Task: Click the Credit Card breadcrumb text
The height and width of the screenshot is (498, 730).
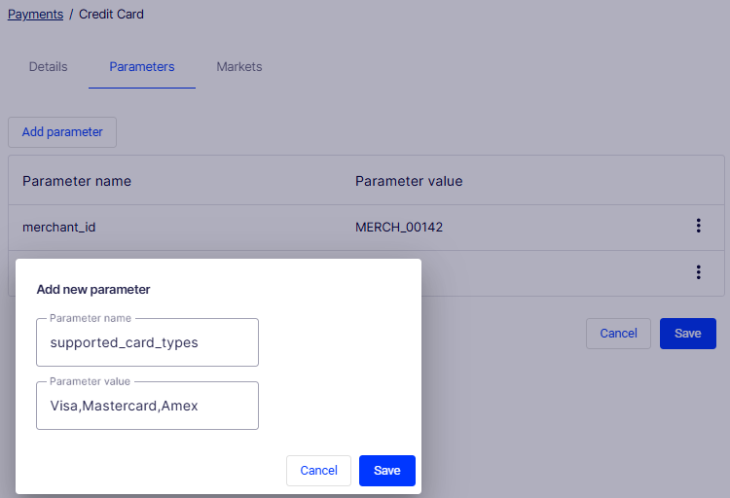Action: coord(111,15)
